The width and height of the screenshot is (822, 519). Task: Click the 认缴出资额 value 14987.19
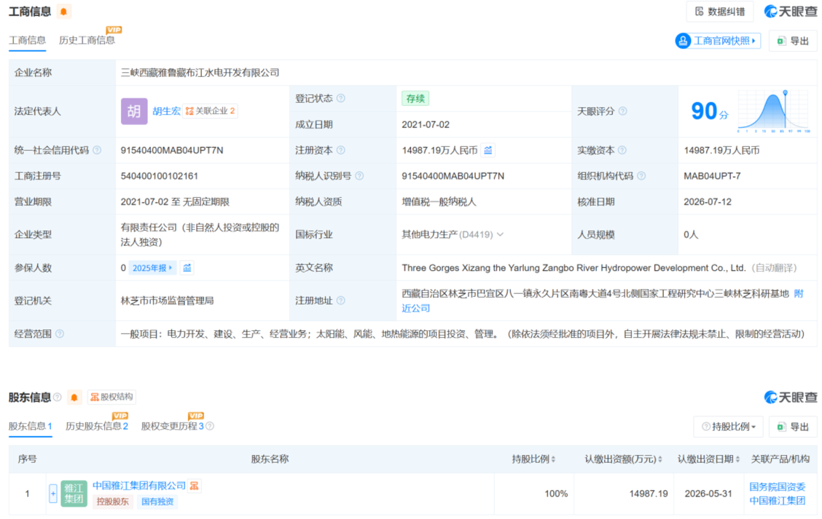[x=648, y=493]
